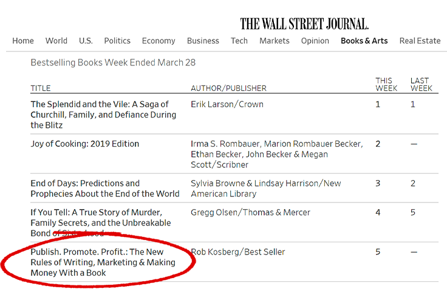
Task: Click Gregg Olsen/Thomas & Mercer cell
Action: click(250, 213)
